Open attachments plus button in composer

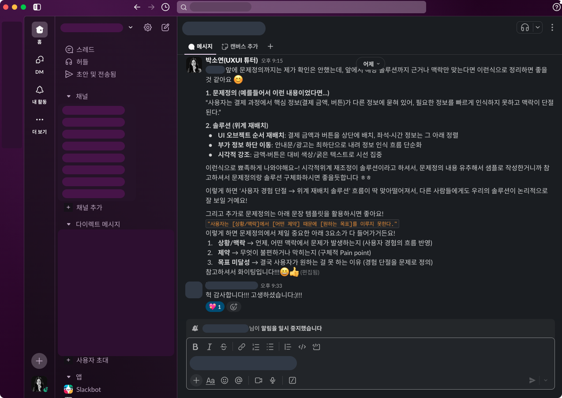(x=196, y=380)
